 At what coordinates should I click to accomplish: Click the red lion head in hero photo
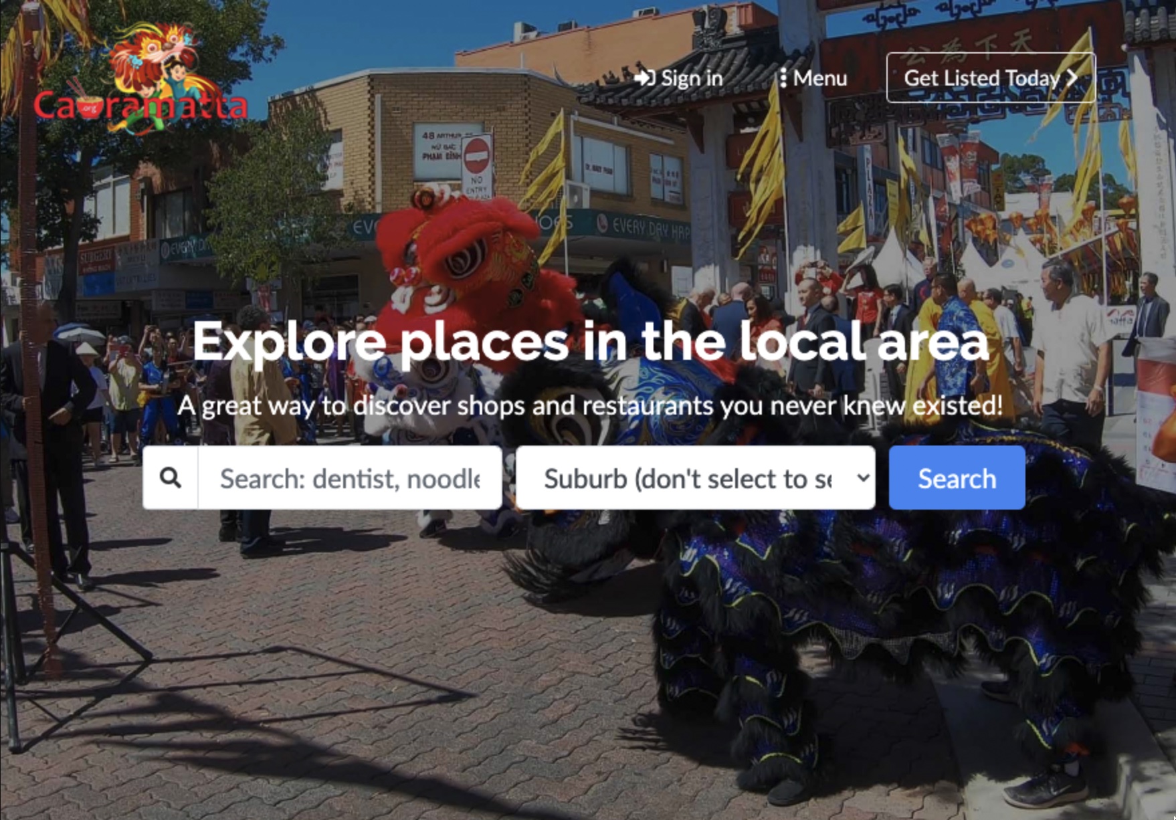468,268
